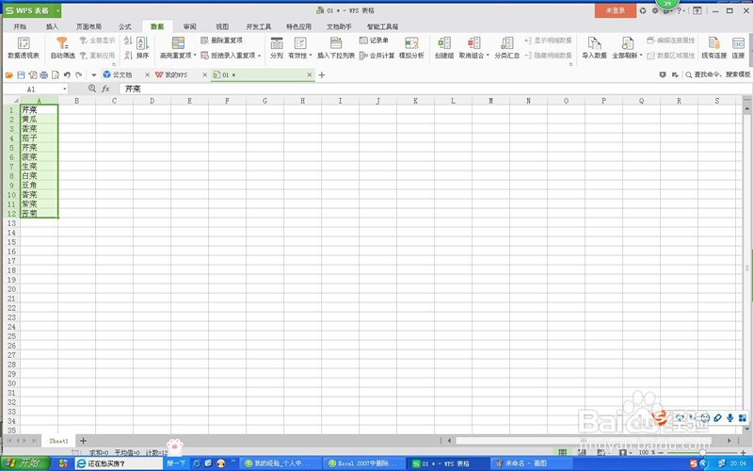Add a new sheet next to Sheet1

(x=83, y=441)
